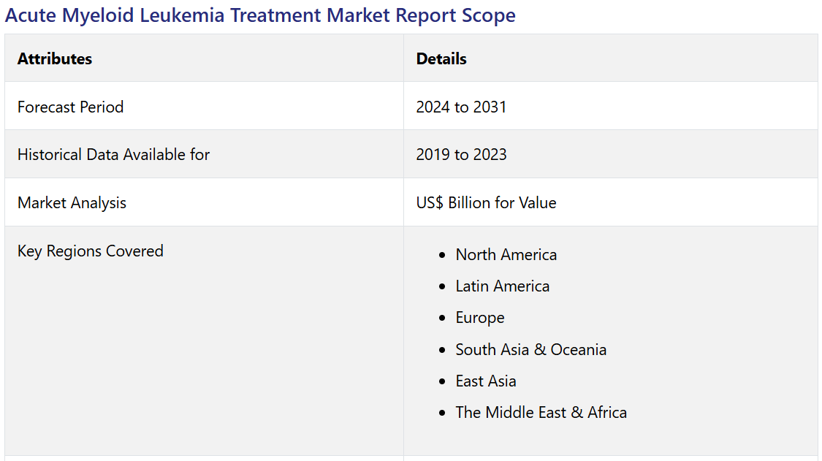Click the 'Acute Myeloid Leukemia Treatment Market Report Scope' heading
This screenshot has height=461, width=822.
(260, 16)
